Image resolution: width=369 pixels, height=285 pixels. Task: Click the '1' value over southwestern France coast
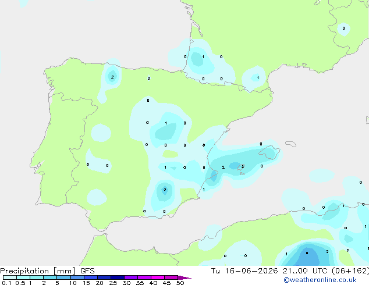pyautogui.click(x=203, y=56)
